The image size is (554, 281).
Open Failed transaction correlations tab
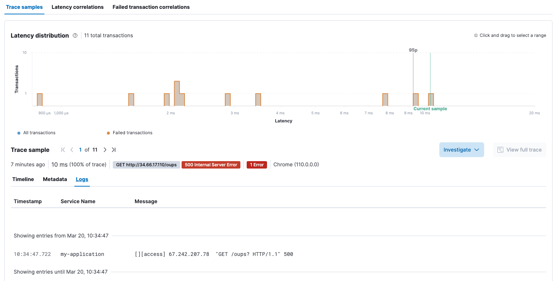click(x=151, y=7)
